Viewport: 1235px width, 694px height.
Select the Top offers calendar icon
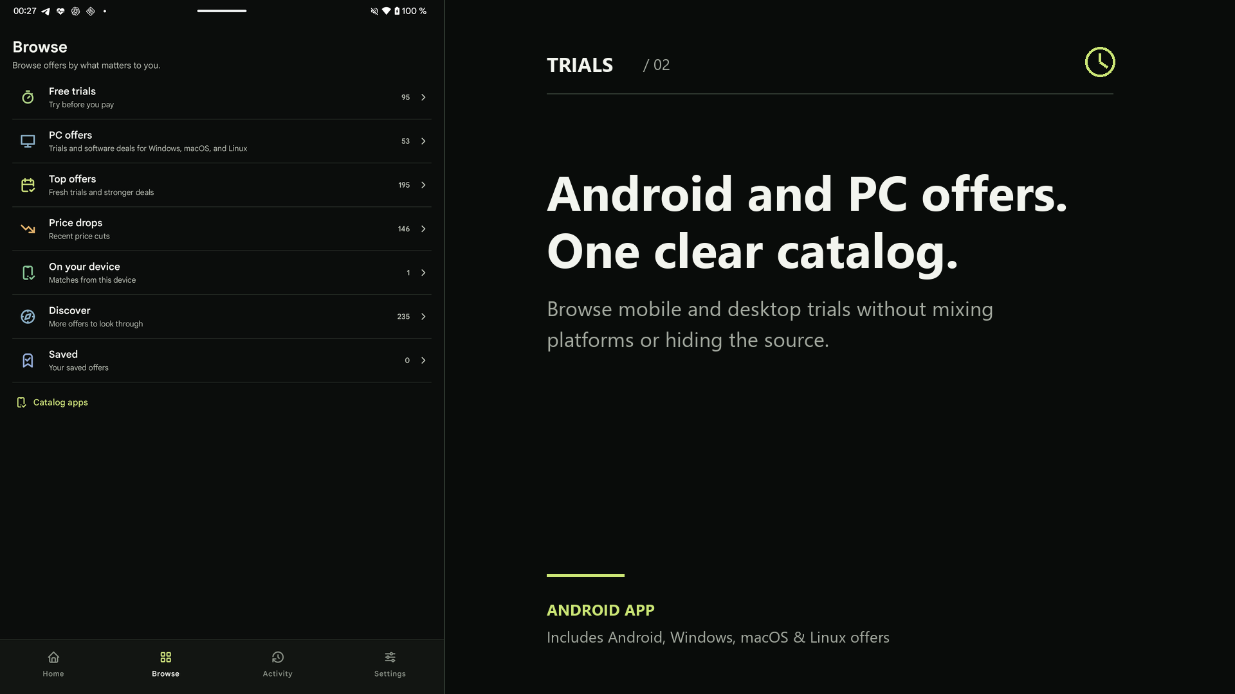pos(28,185)
